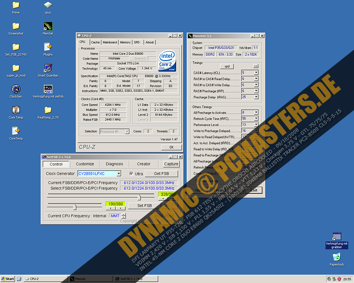
Task: Open the CAS# Latency dropdown
Action: (256, 73)
